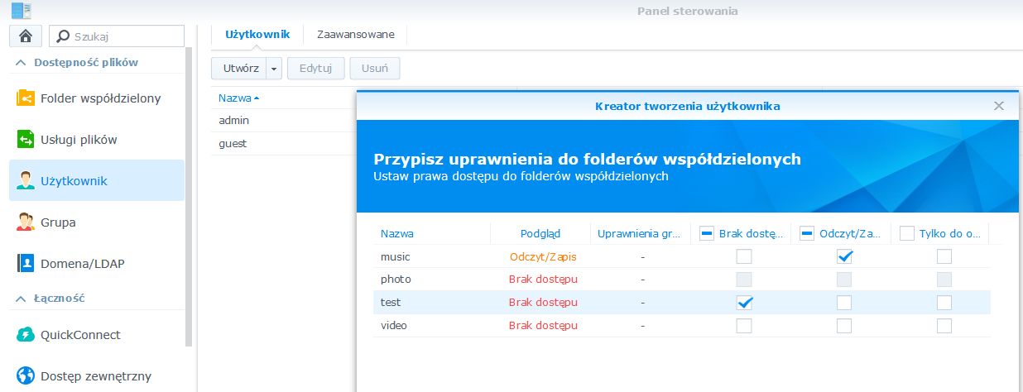Click the Podgląd column header
1023x392 pixels.
coord(540,234)
